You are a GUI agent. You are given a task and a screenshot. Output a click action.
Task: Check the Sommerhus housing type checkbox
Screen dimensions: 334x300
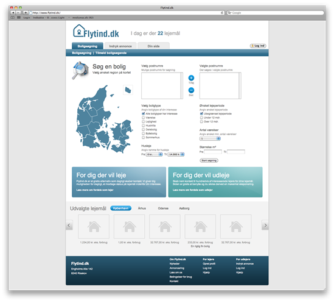(x=144, y=138)
